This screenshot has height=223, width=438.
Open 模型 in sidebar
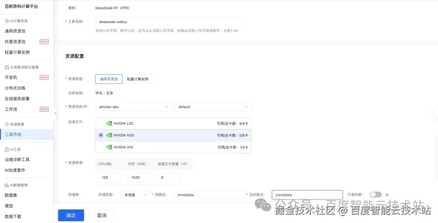9,206
